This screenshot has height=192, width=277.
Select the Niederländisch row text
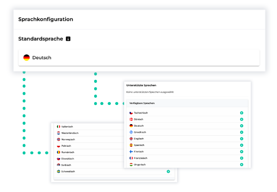pyautogui.click(x=70, y=133)
